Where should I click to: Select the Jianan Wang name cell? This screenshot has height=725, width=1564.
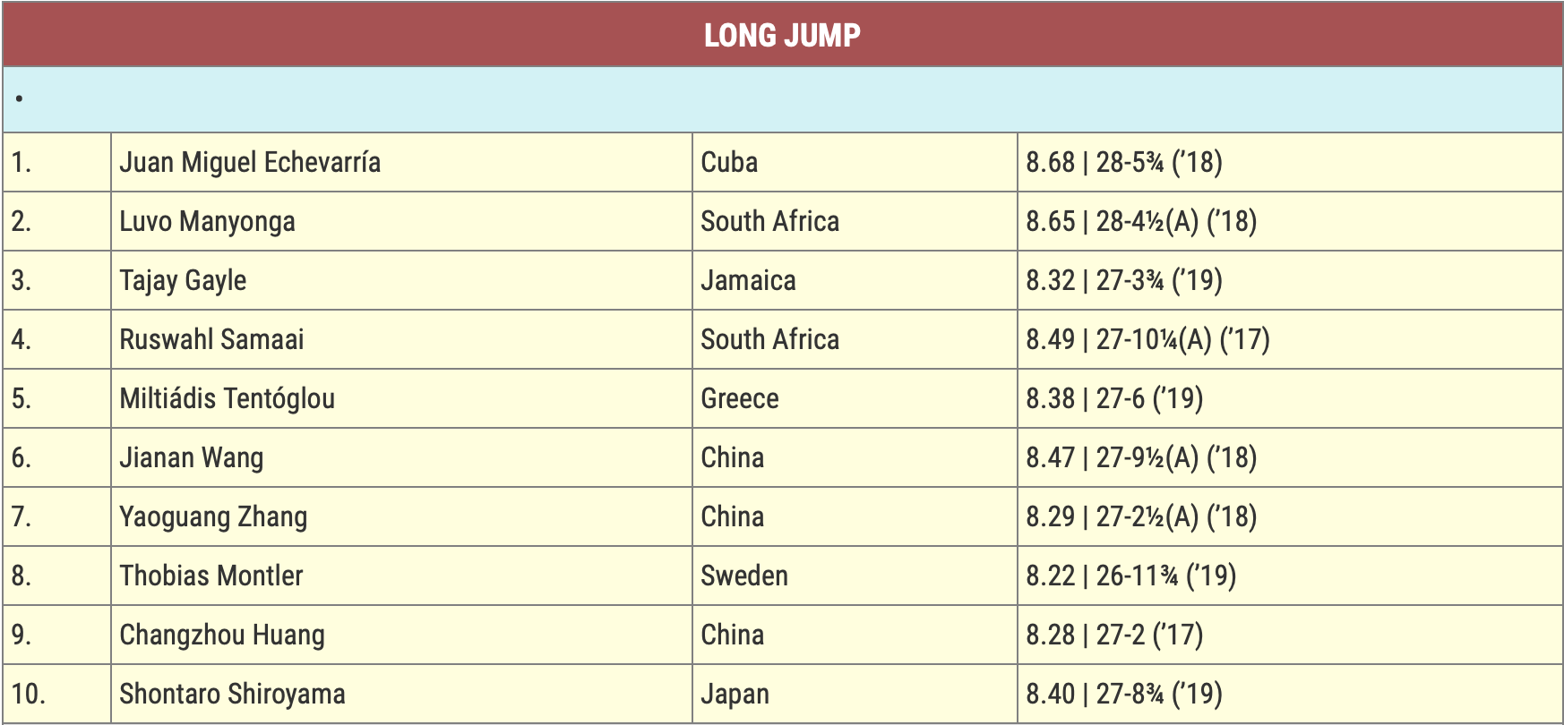tap(191, 457)
